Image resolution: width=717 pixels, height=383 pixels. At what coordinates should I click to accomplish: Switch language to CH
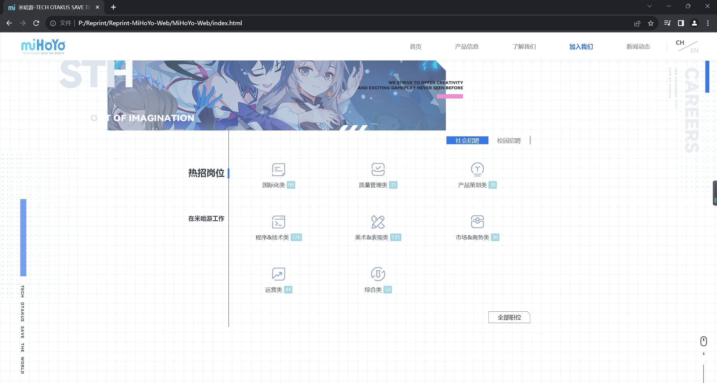coord(680,43)
